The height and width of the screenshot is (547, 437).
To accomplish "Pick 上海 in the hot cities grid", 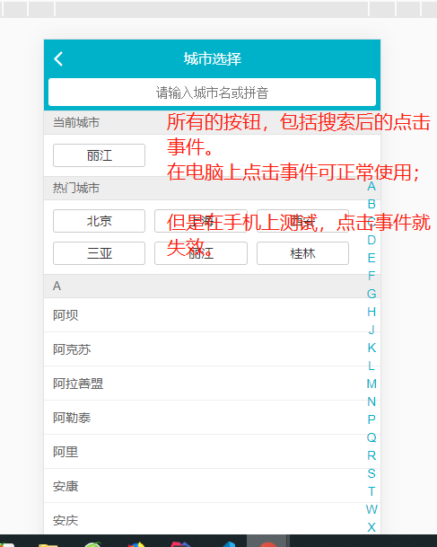I will [201, 221].
